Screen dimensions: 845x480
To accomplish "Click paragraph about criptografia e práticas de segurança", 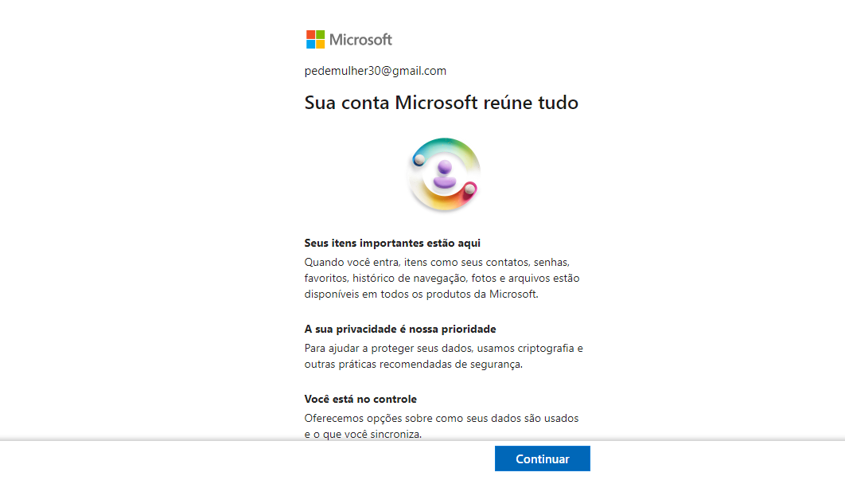I will 443,356.
